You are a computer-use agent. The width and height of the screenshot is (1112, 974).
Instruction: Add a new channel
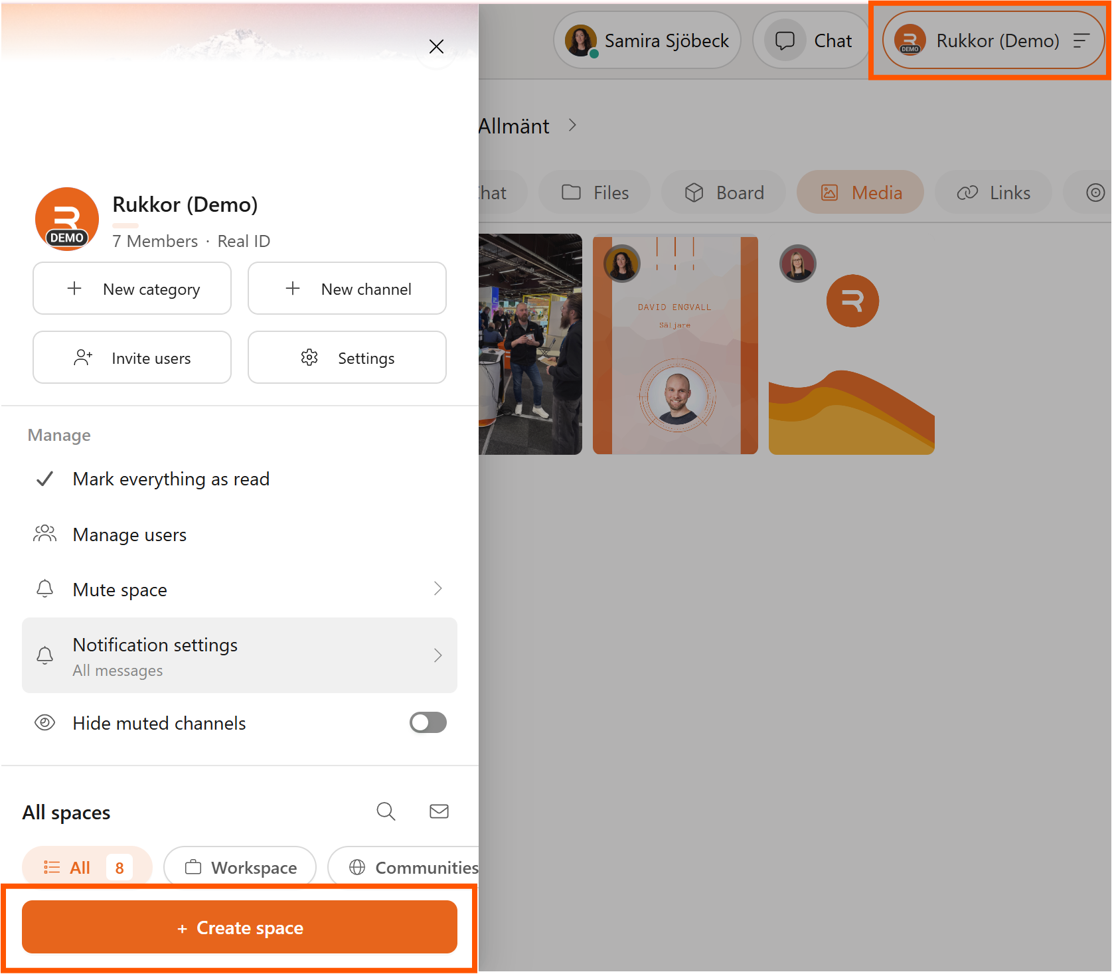(347, 288)
